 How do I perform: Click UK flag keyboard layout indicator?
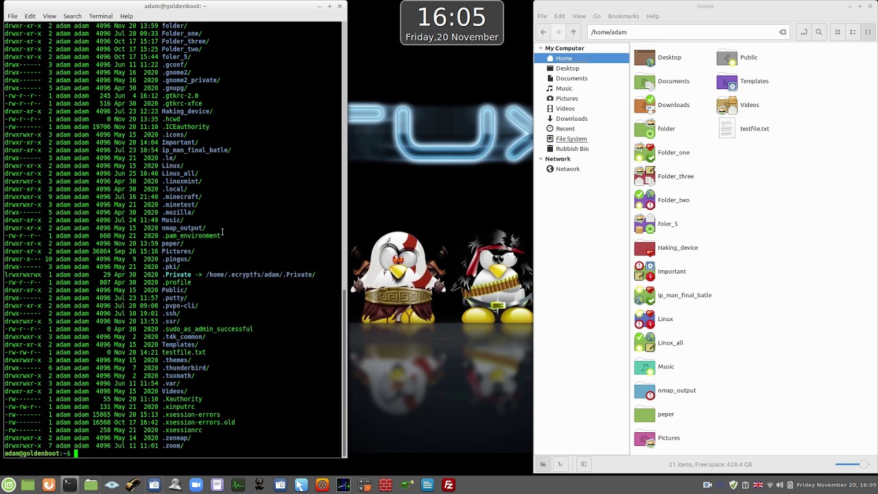758,485
